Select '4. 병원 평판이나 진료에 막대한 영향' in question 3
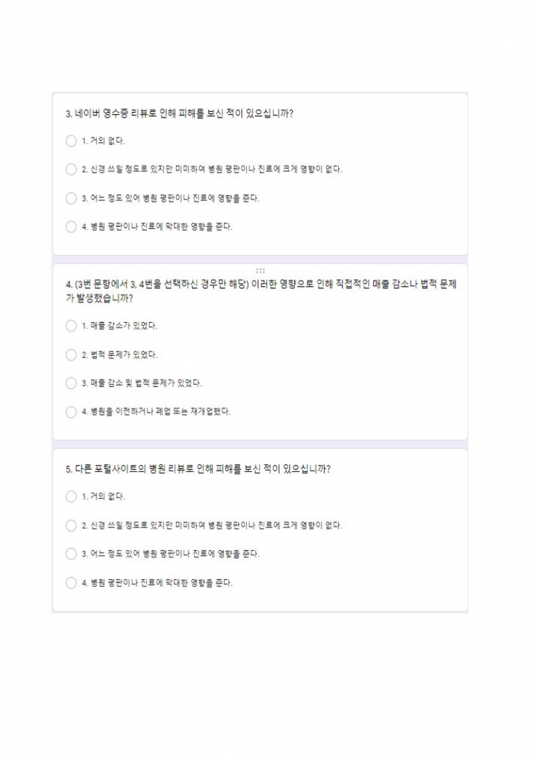 click(x=71, y=227)
